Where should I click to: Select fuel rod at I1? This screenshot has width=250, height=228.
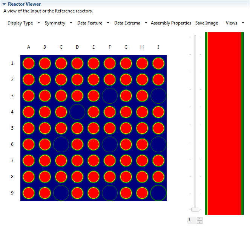coord(158,63)
